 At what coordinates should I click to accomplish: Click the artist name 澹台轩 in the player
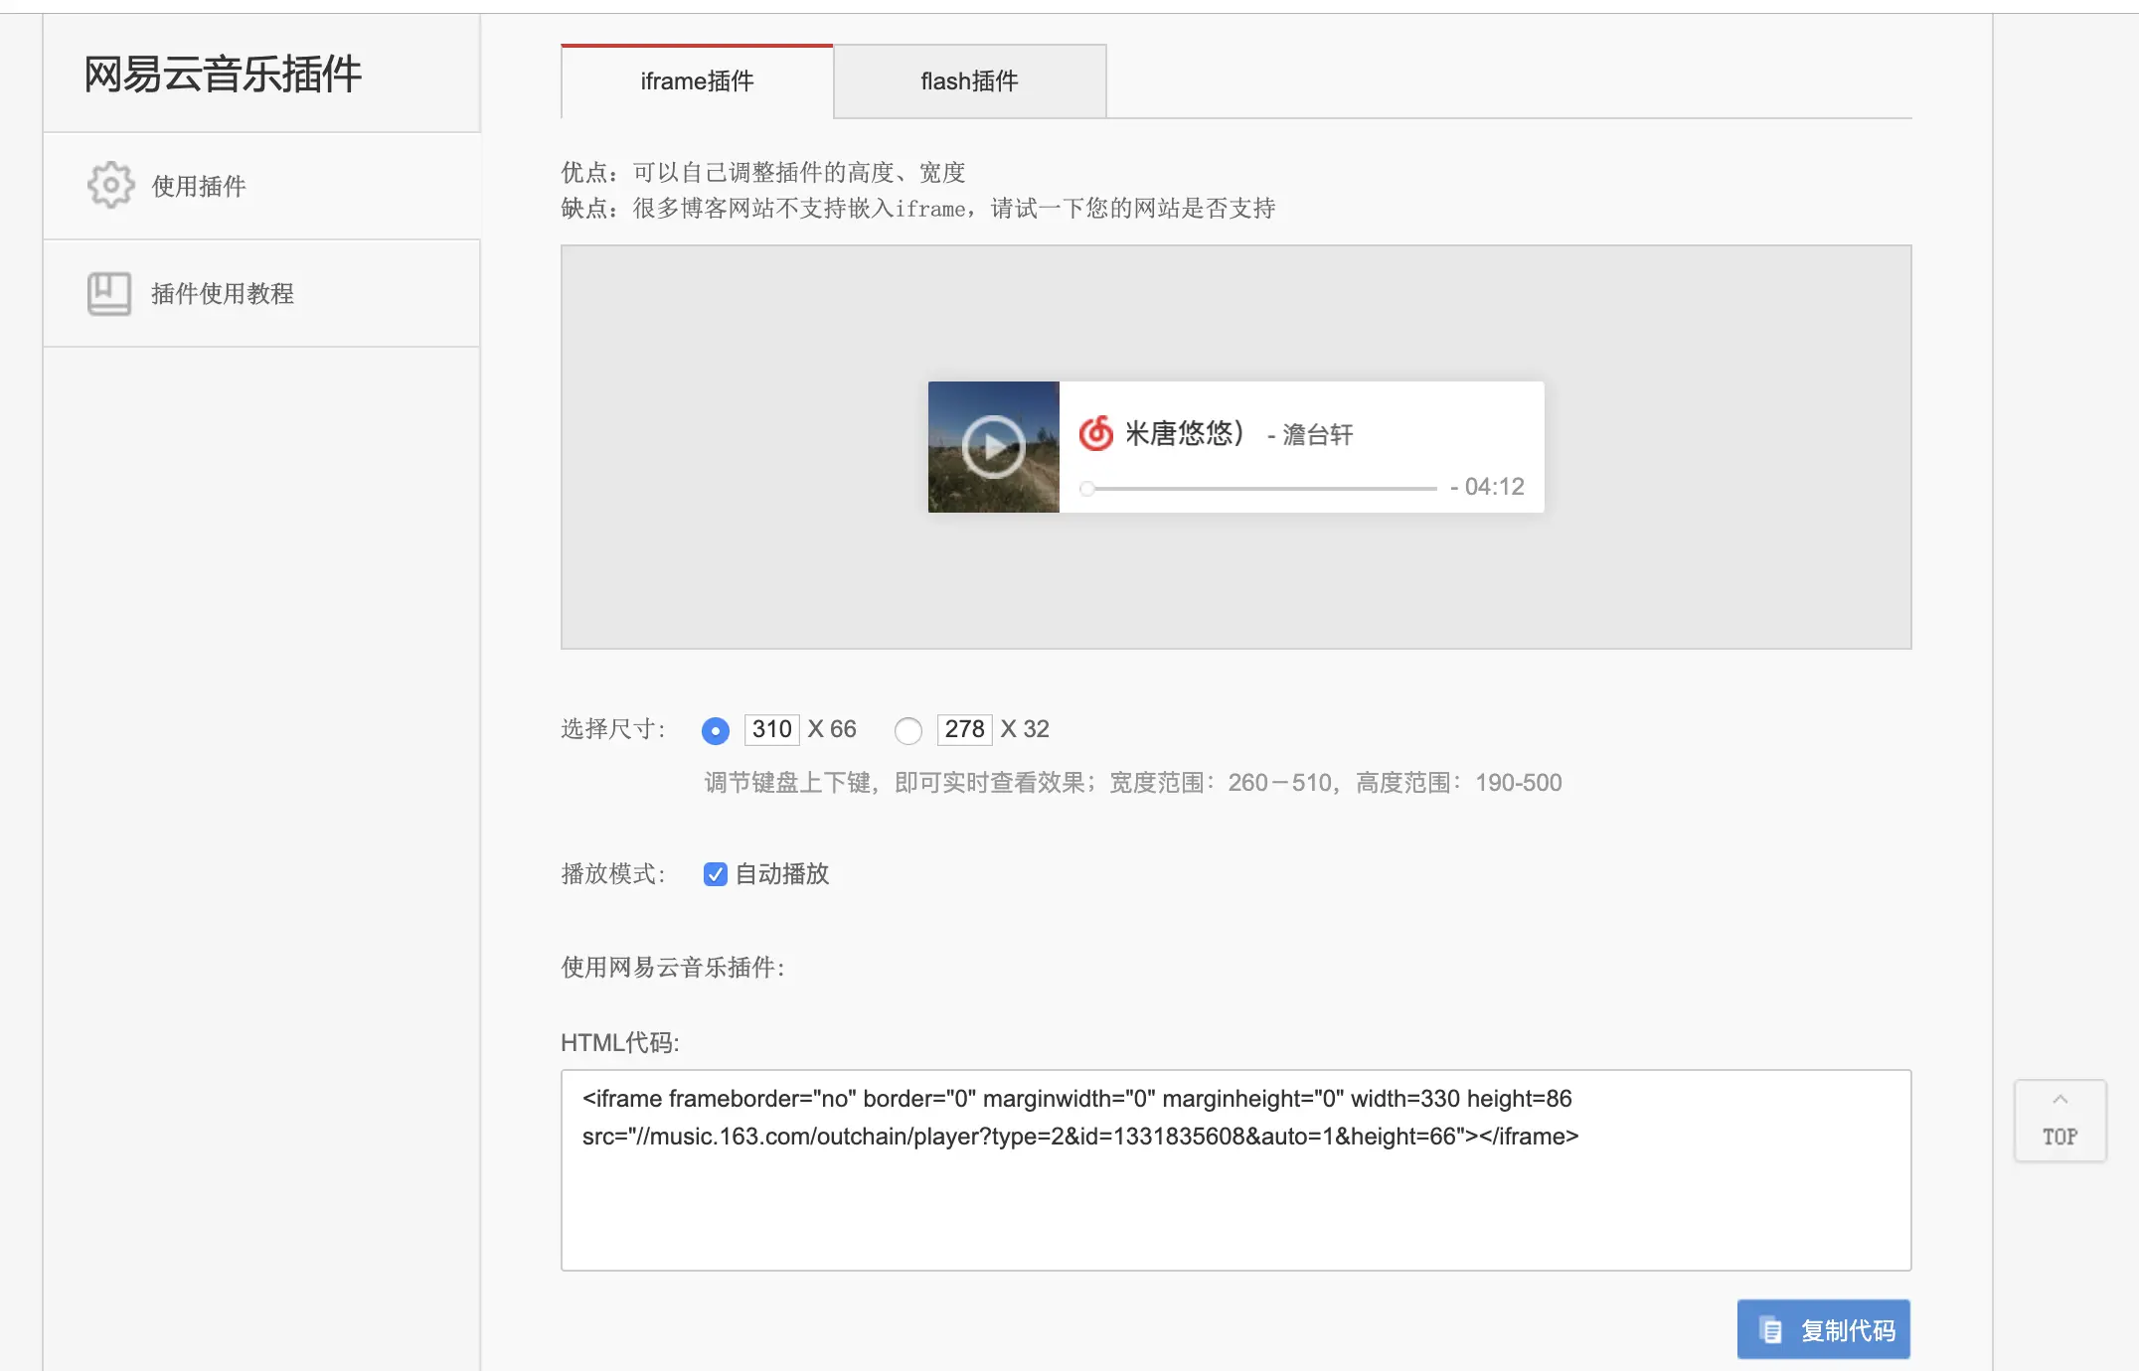point(1317,435)
